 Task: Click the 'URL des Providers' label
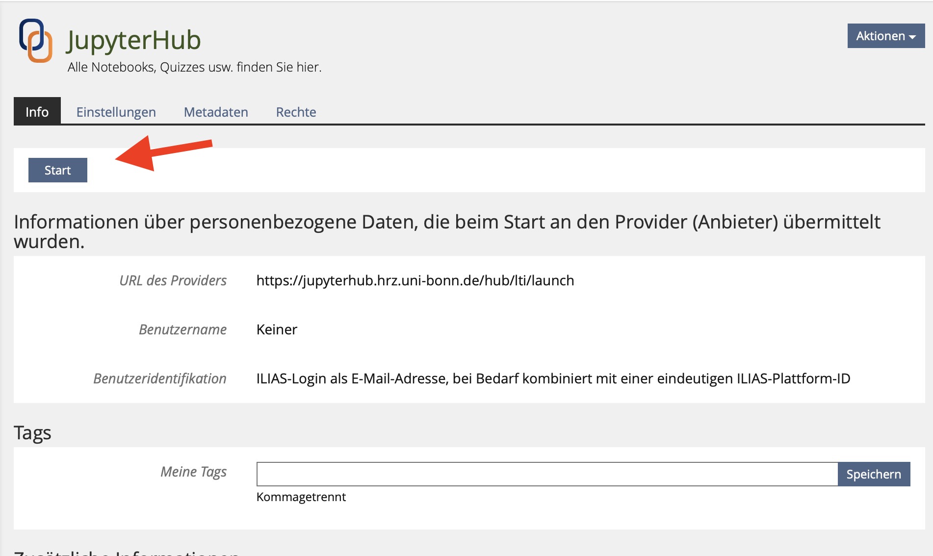point(173,280)
